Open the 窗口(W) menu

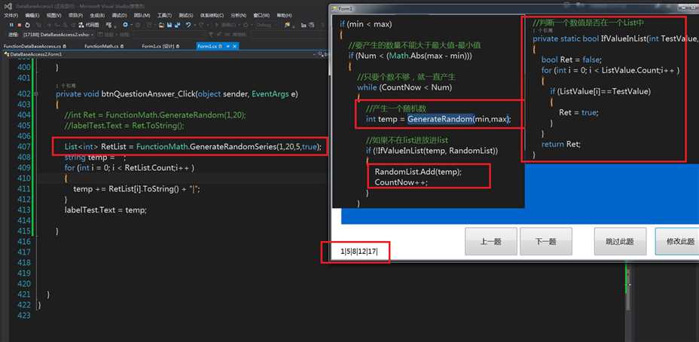point(261,16)
